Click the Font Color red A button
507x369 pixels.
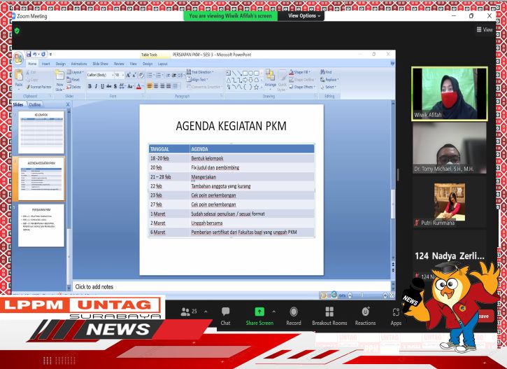click(139, 86)
